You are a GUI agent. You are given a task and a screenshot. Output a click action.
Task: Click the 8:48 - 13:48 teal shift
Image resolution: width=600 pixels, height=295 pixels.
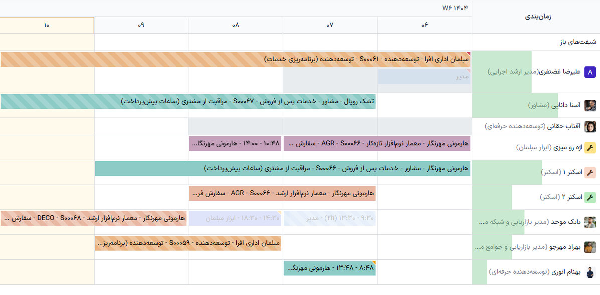(x=329, y=268)
